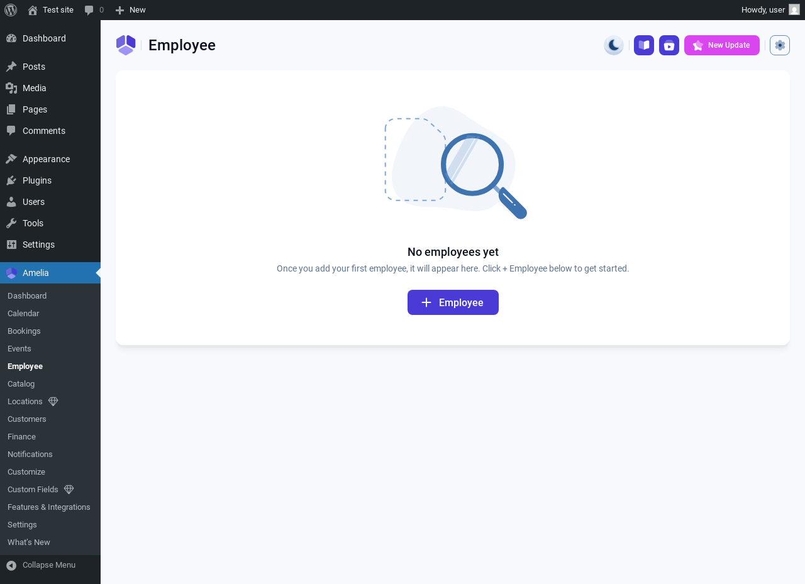This screenshot has height=584, width=805.
Task: Click the New Update button
Action: coord(722,45)
